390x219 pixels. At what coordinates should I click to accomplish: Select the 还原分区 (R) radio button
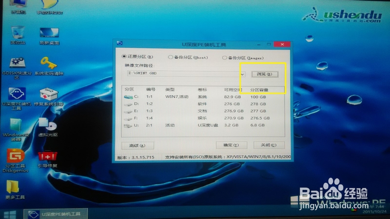click(x=124, y=57)
